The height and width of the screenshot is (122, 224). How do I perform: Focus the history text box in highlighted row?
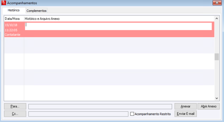pos(118,26)
